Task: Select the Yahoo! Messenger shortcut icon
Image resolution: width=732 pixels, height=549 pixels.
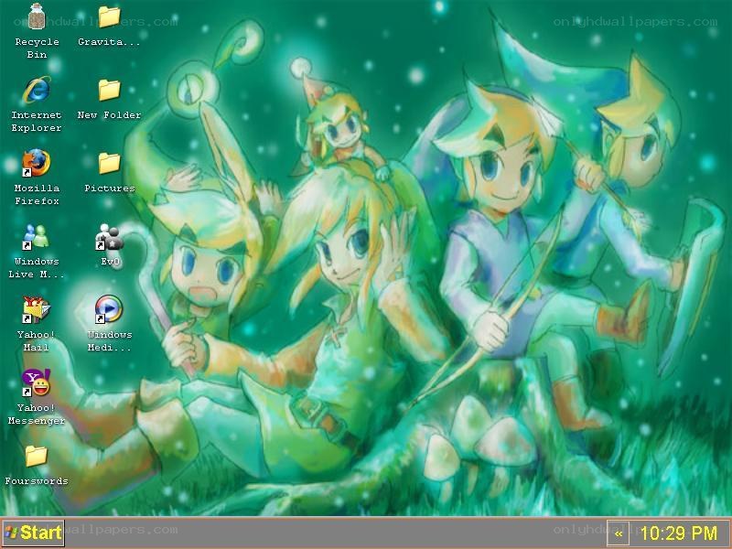Action: coord(37,382)
